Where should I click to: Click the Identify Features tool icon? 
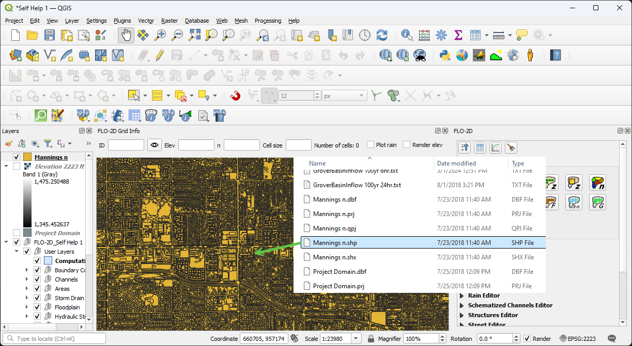tap(407, 35)
